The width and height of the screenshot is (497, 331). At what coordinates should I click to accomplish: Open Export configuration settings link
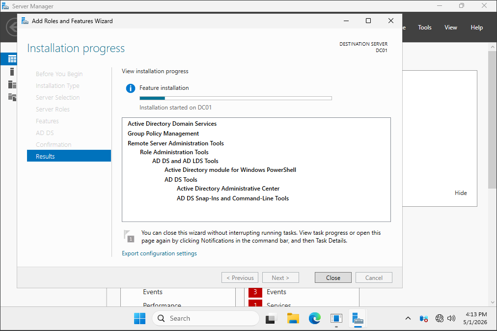pyautogui.click(x=160, y=253)
